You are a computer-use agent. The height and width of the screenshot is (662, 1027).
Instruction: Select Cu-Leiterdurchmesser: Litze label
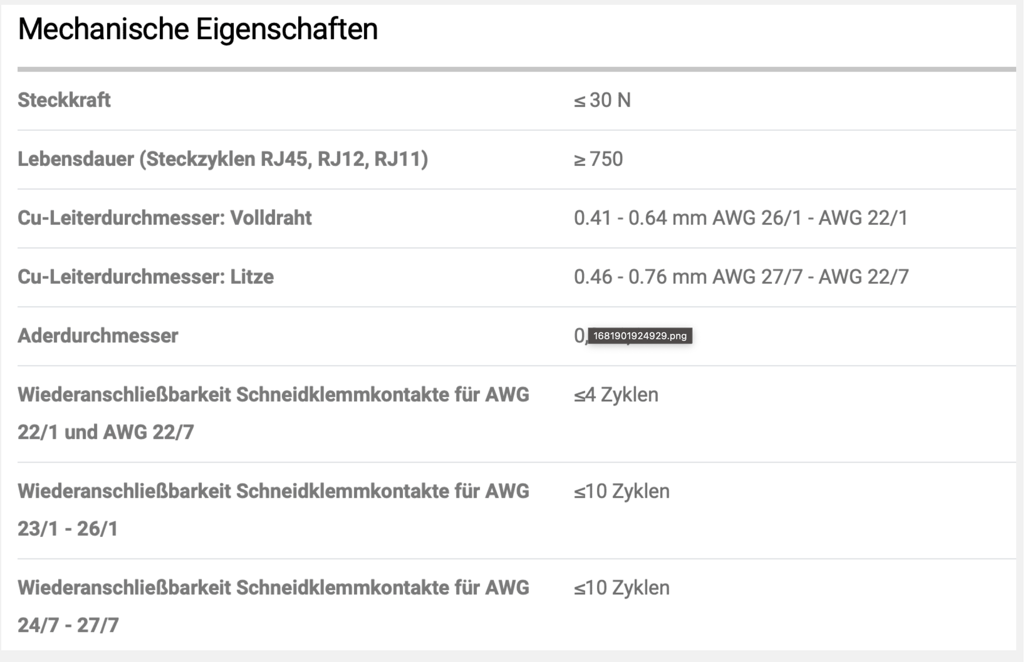(x=145, y=277)
